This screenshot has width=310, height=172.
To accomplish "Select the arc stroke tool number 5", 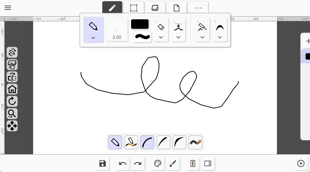I will tap(220, 27).
